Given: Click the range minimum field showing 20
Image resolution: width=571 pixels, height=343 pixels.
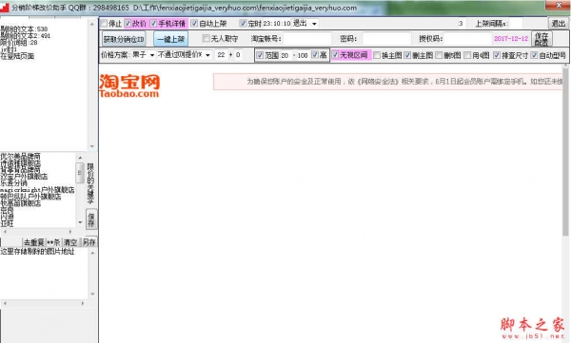Looking at the screenshot, I should (285, 55).
